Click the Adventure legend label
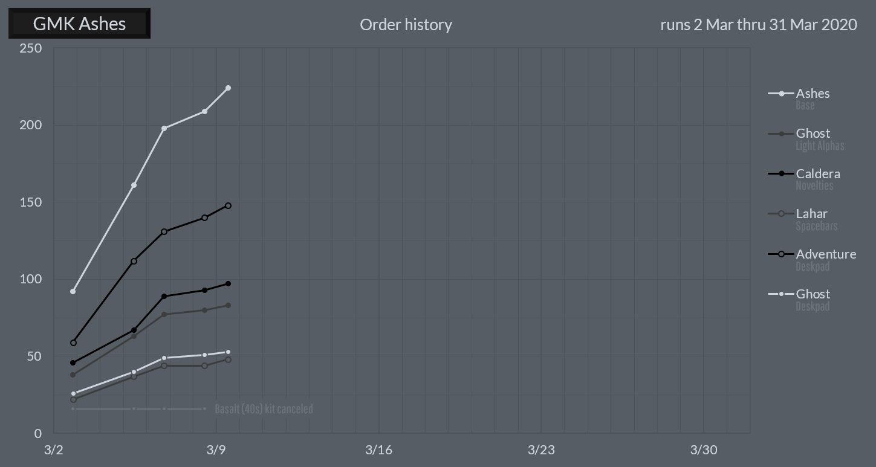 (x=826, y=254)
